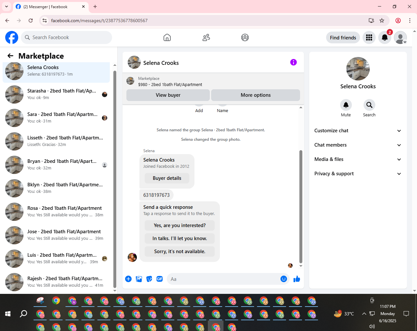Send quick response 'In talks. I'll let you know.'
Image resolution: width=417 pixels, height=331 pixels.
180,238
